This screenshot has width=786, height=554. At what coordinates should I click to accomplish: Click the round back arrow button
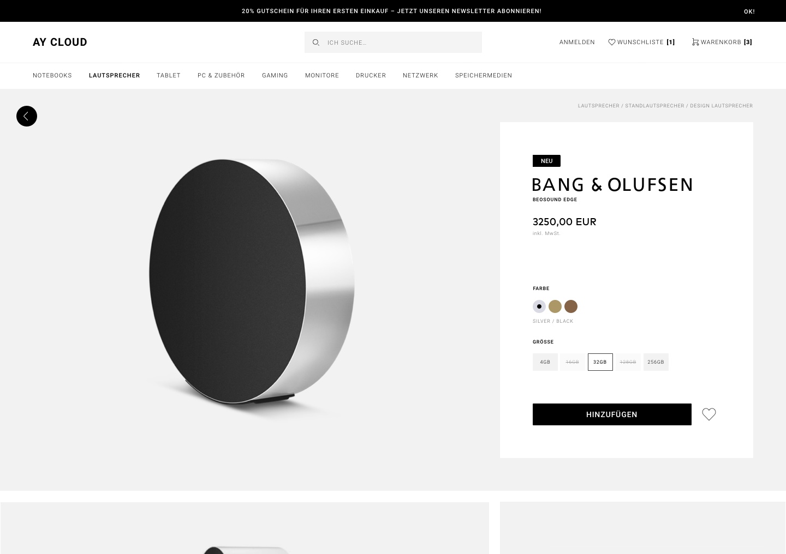click(x=27, y=116)
